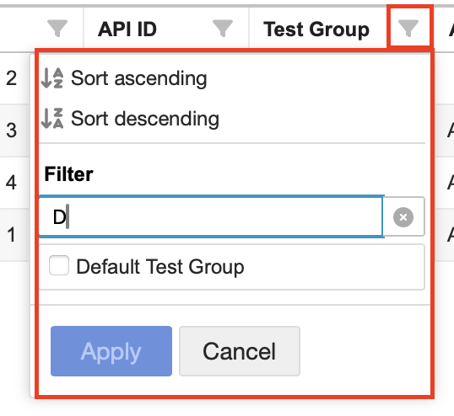Open the API ID column filter icon
The image size is (454, 416).
point(223,28)
